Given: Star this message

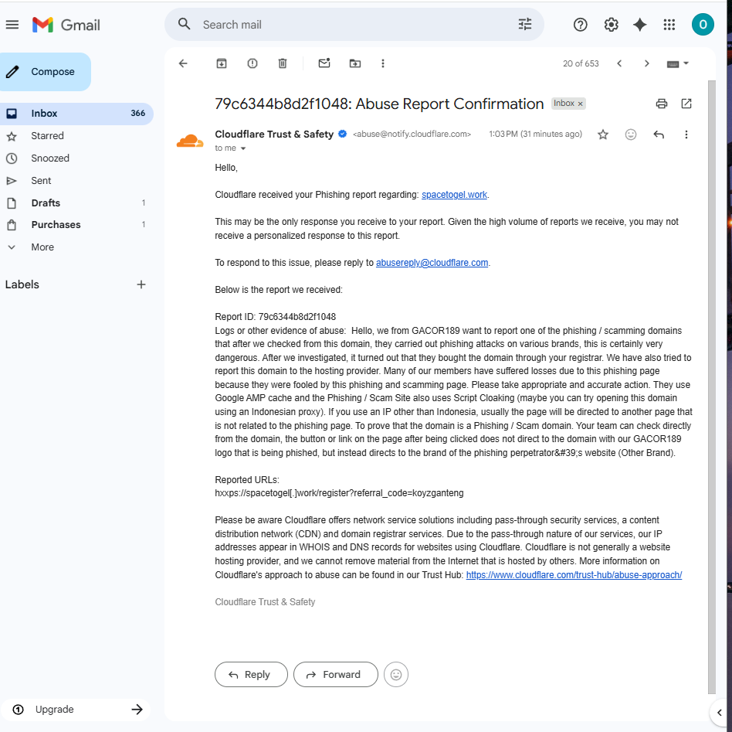Looking at the screenshot, I should coord(603,135).
